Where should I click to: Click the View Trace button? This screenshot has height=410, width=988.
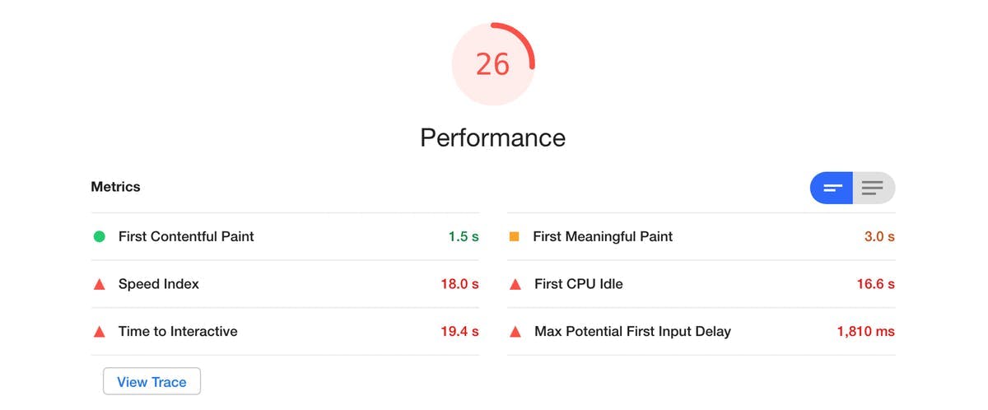[151, 382]
